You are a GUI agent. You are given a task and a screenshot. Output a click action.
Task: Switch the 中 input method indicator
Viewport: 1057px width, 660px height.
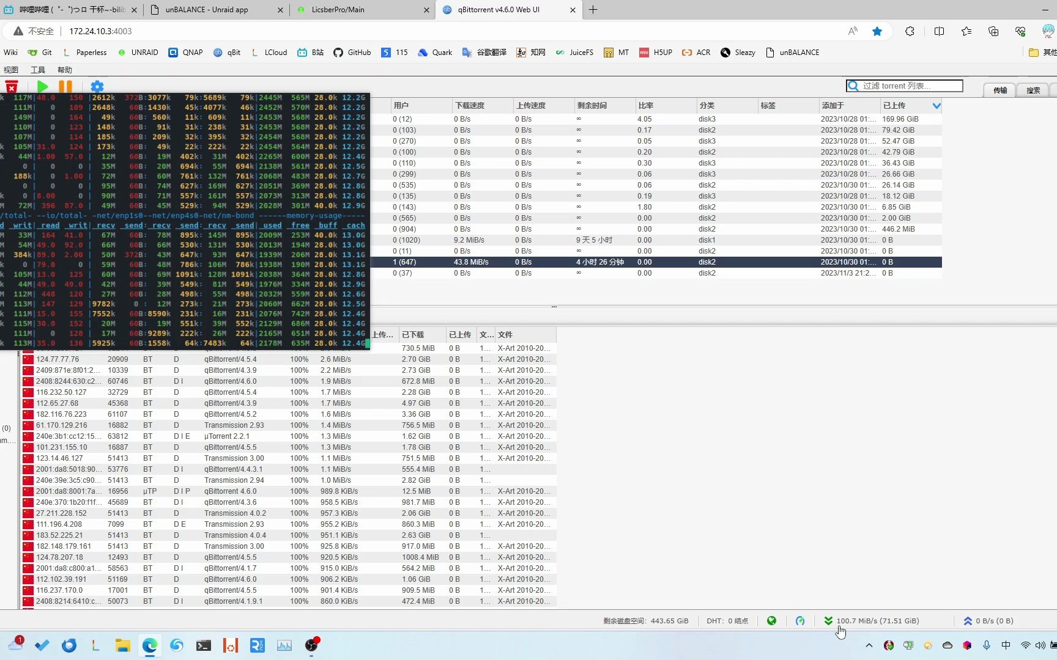pyautogui.click(x=1006, y=645)
